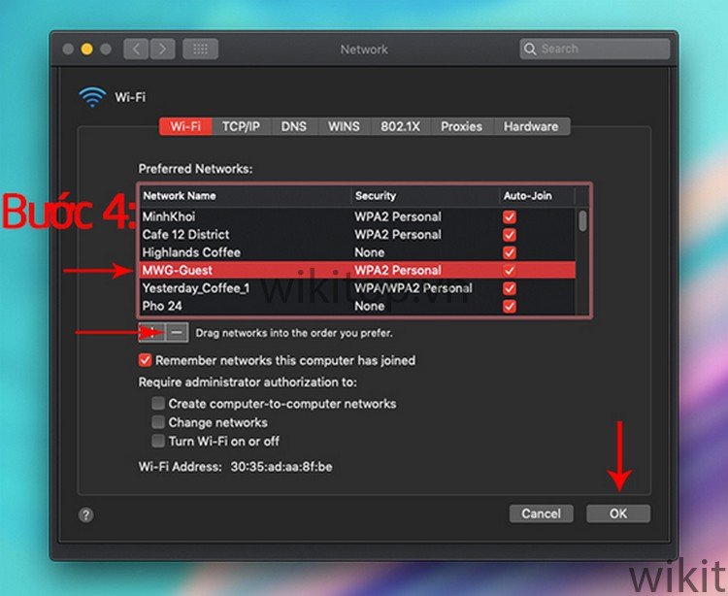Click the Network Name column header
The width and height of the screenshot is (728, 596).
(x=243, y=196)
